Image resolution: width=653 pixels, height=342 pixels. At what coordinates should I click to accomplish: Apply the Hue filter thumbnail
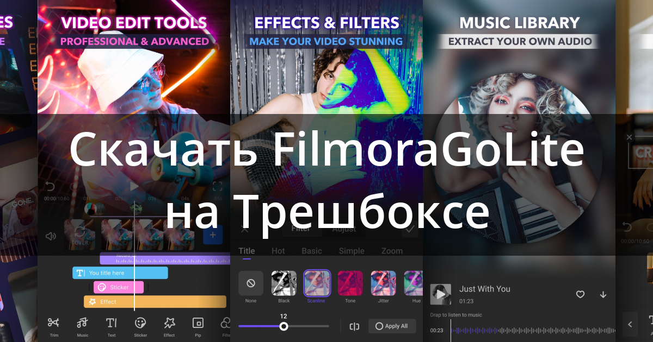click(x=414, y=283)
